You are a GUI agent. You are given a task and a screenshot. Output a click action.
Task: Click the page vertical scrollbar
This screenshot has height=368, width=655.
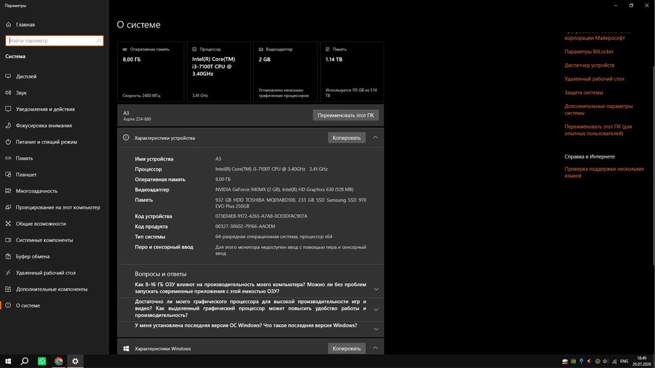653,165
